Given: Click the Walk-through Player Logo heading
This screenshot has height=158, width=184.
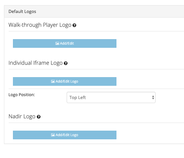Looking at the screenshot, I should point(40,25).
